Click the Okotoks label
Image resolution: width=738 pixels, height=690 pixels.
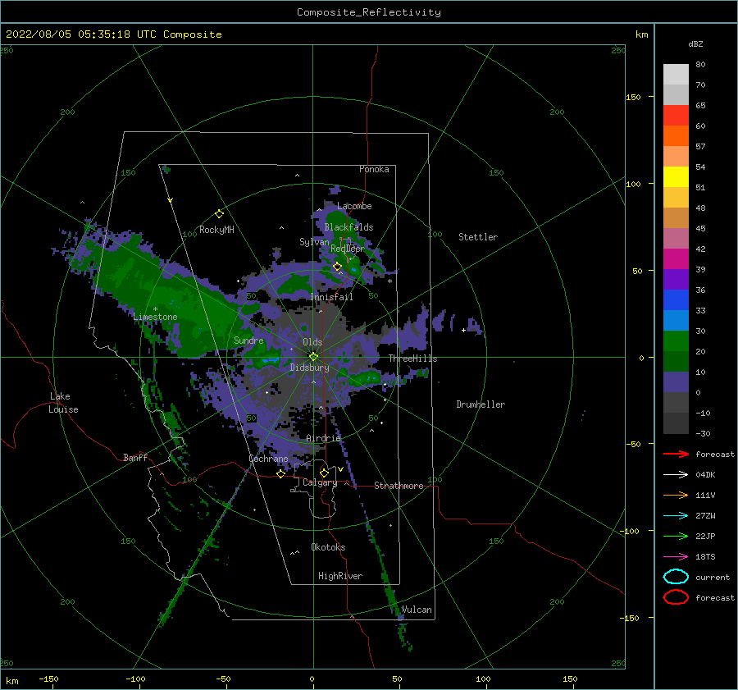coord(327,546)
